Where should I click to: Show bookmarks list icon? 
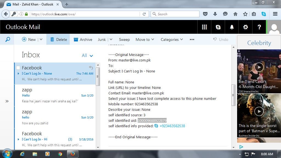tap(254, 14)
